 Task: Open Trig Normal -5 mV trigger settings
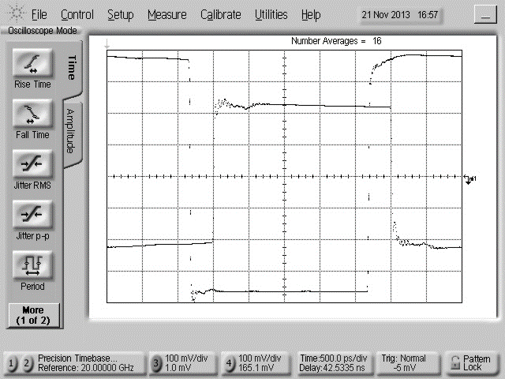coord(408,363)
